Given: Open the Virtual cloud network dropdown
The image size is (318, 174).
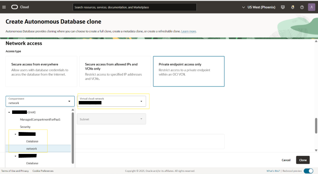Looking at the screenshot, I should pyautogui.click(x=112, y=101).
